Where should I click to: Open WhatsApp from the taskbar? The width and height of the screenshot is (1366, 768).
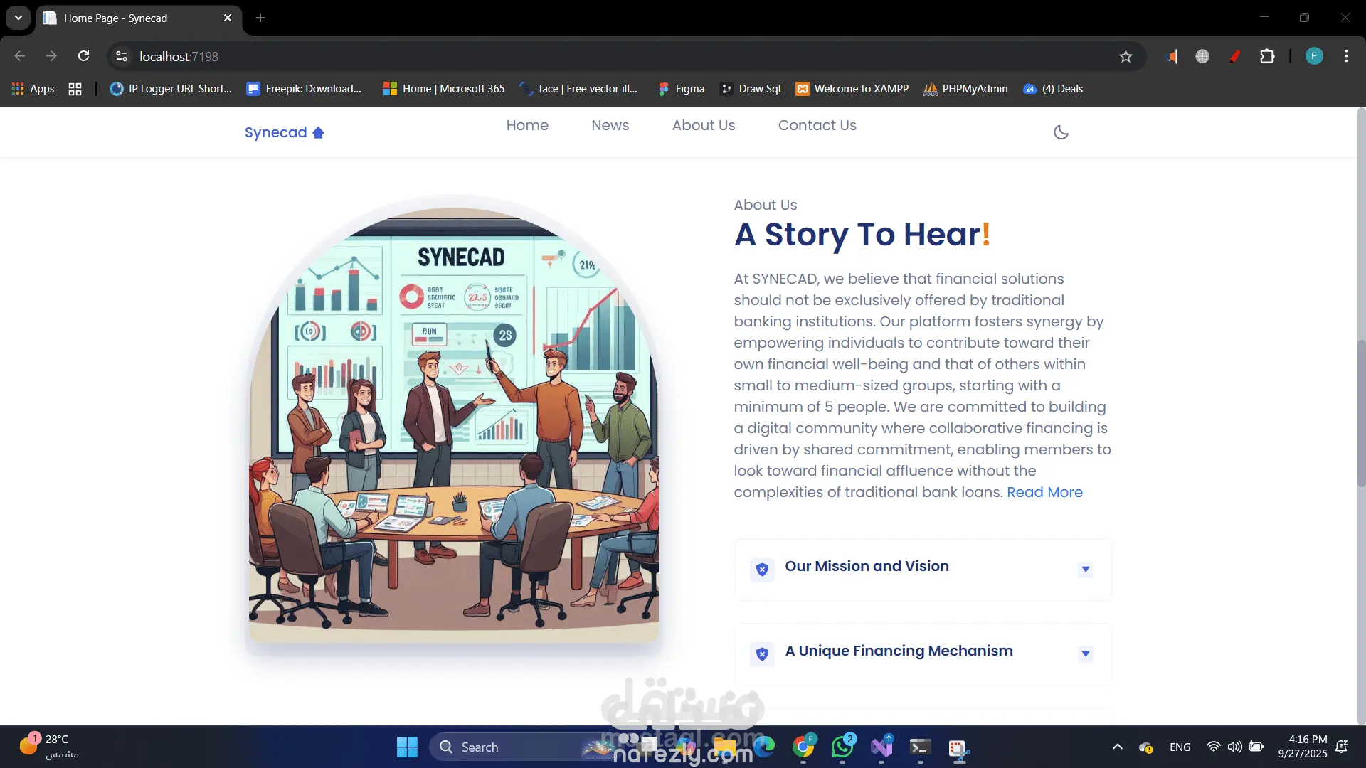click(842, 747)
